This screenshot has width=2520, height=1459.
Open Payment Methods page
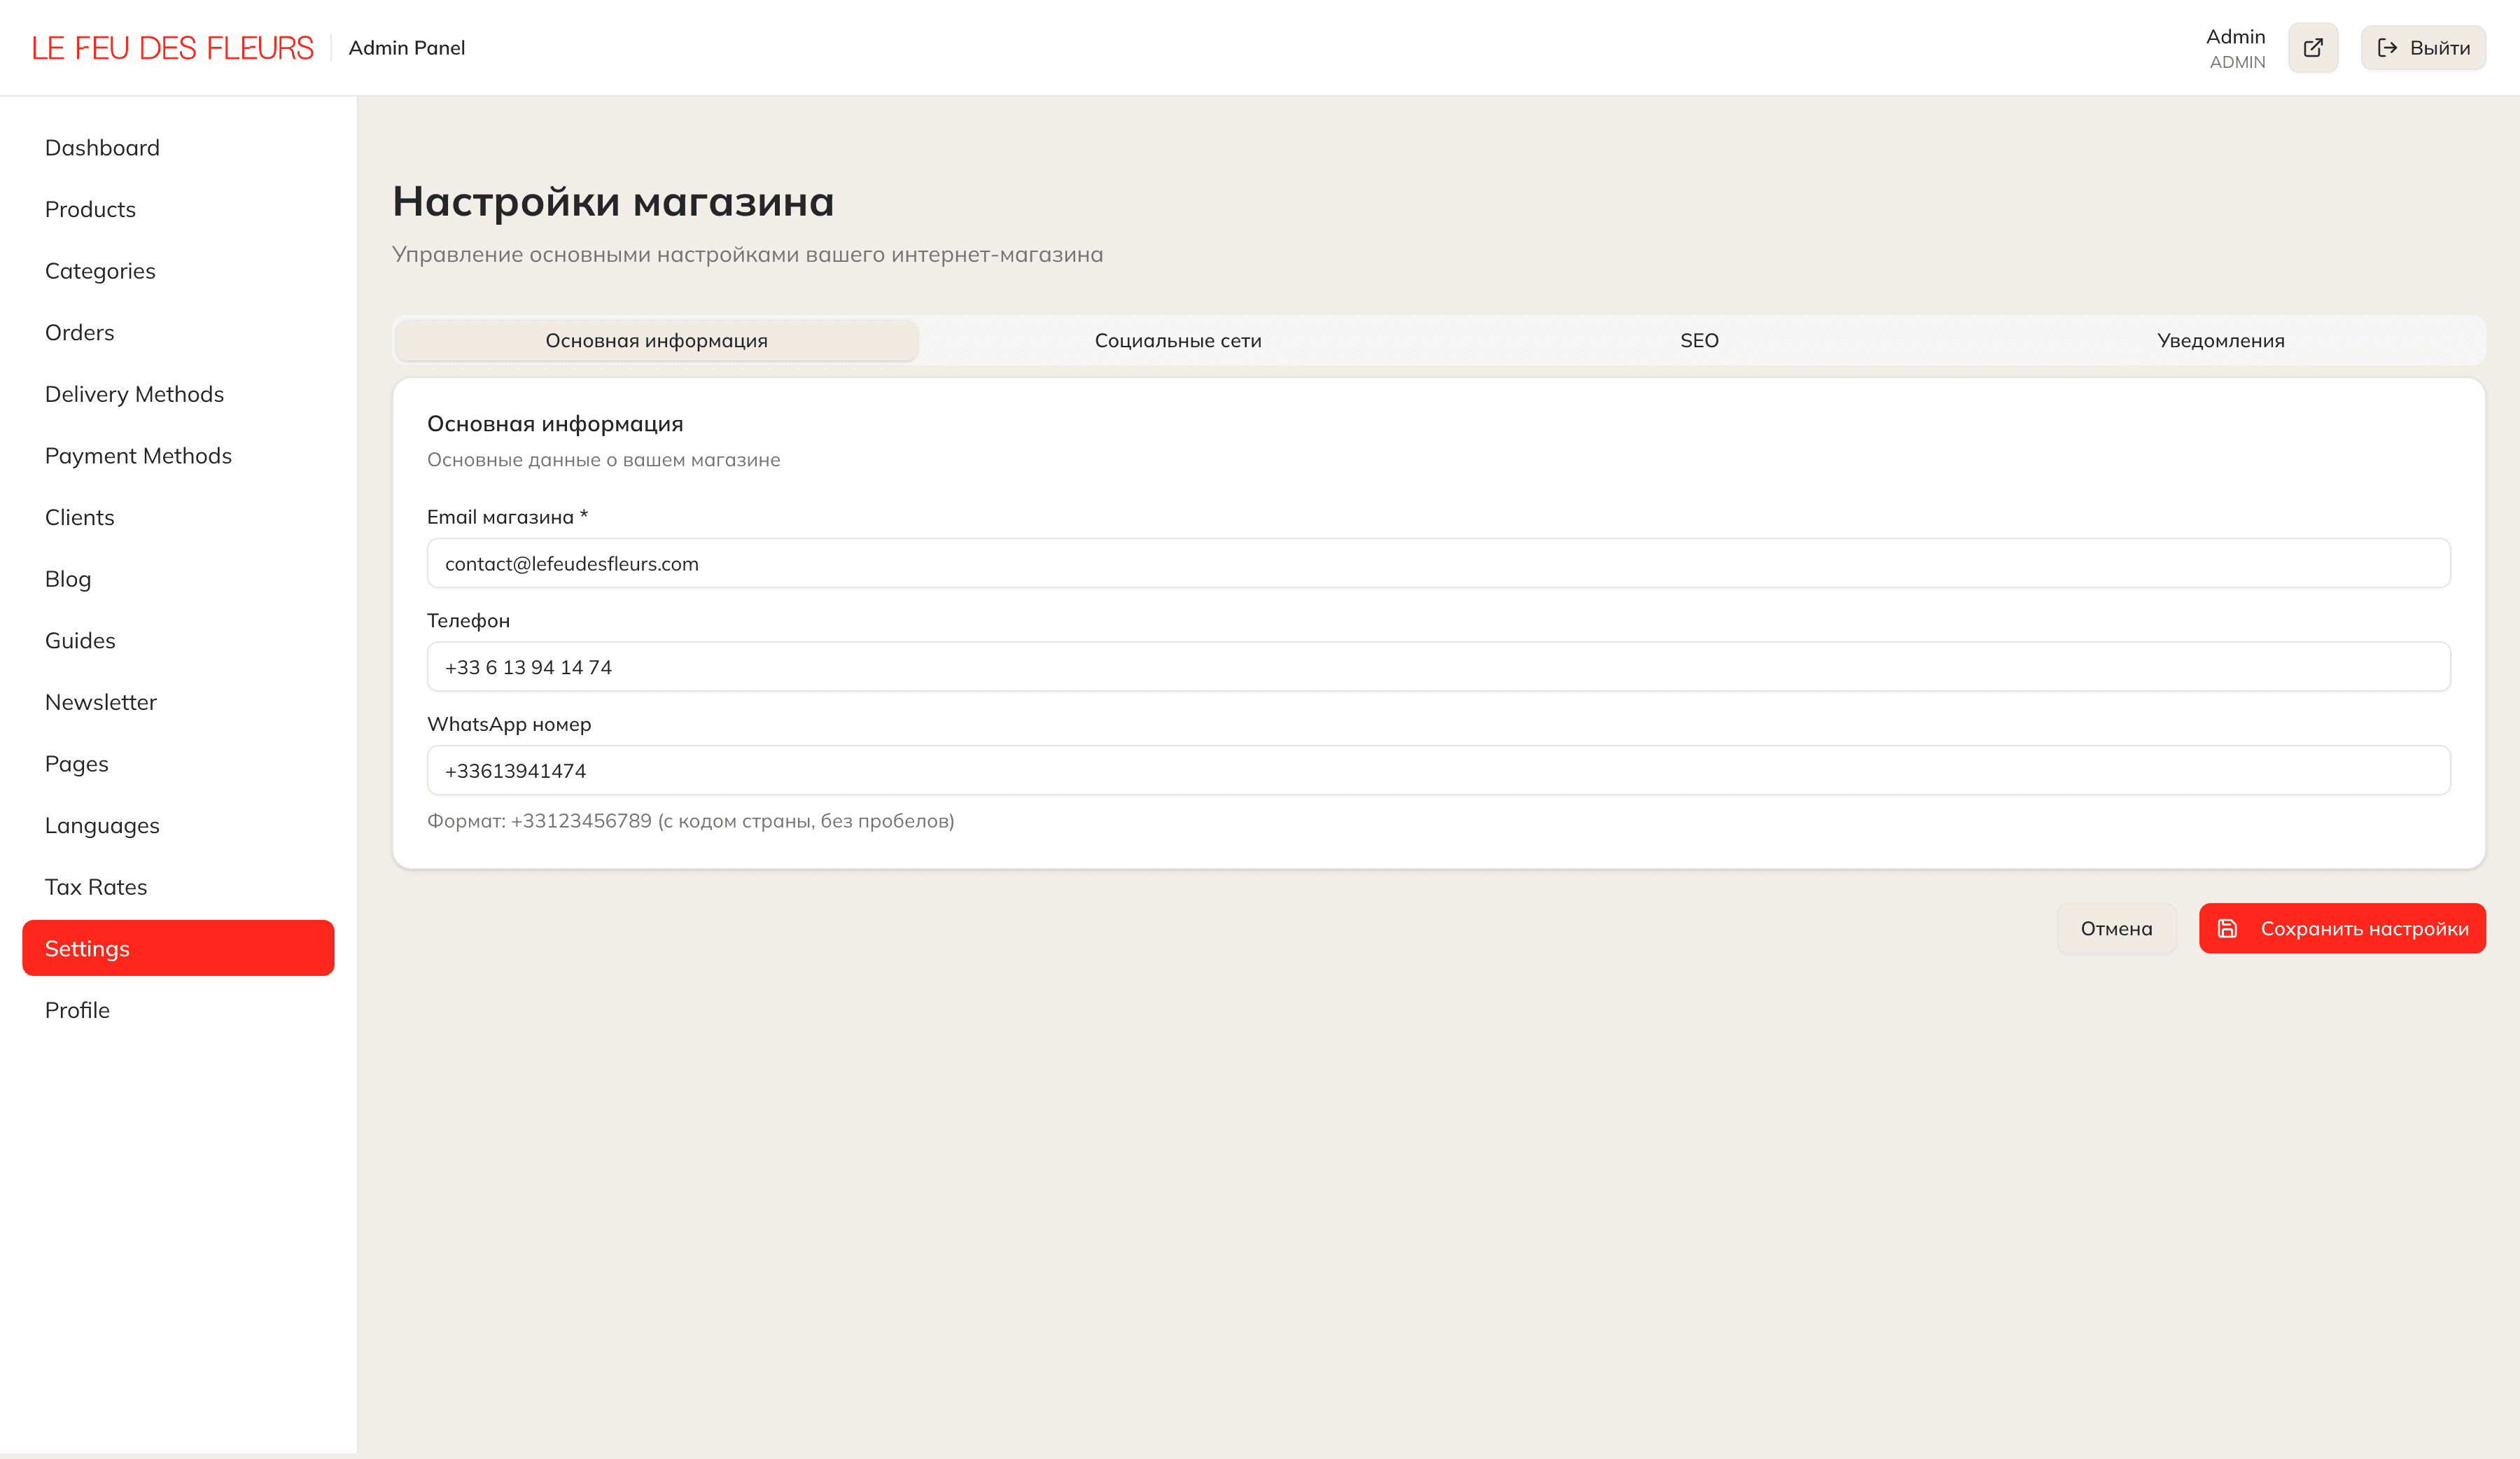(x=138, y=456)
